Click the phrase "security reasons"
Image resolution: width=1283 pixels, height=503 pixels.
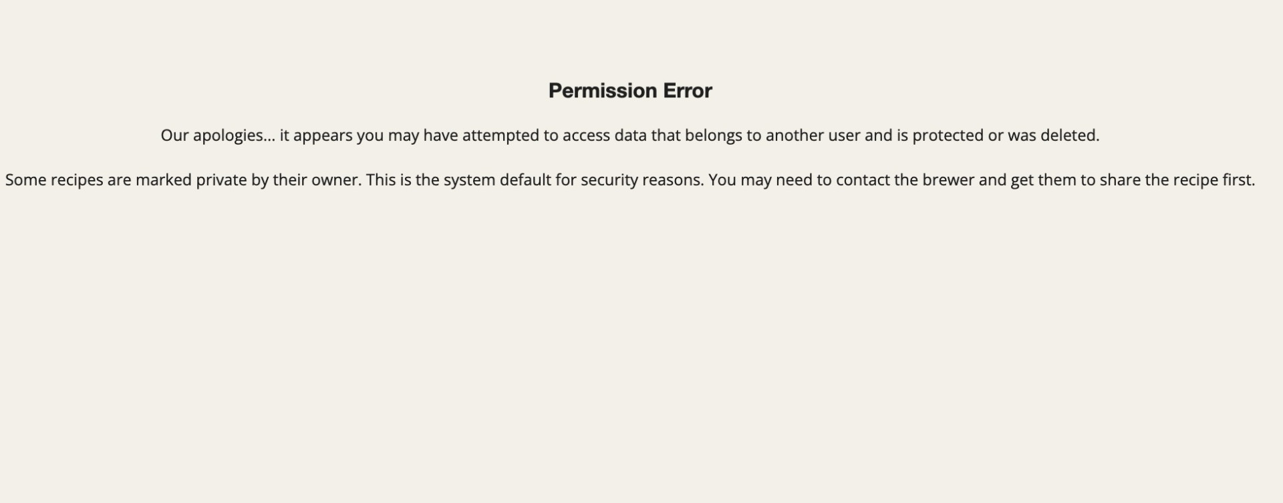[641, 180]
